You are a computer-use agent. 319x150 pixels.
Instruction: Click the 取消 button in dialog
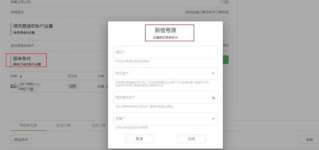tap(139, 139)
